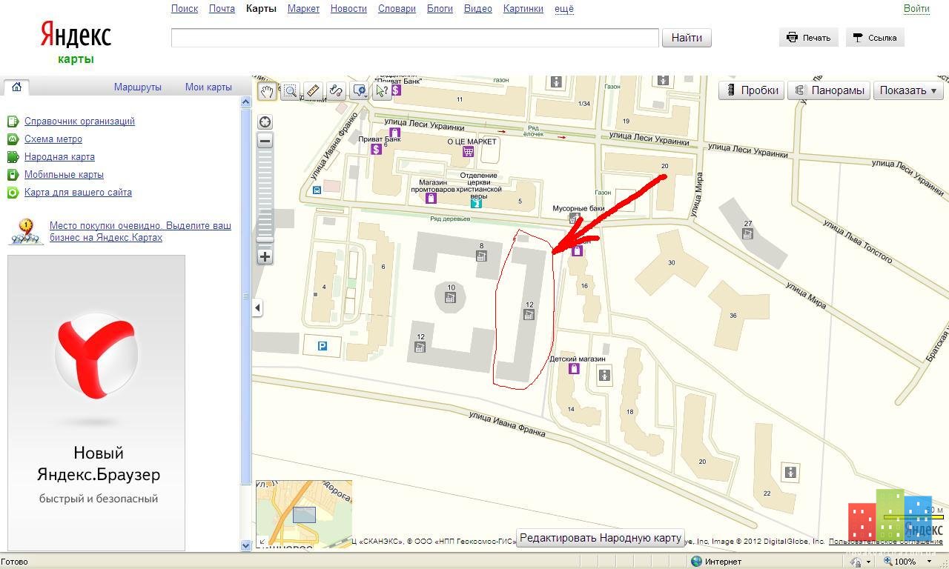The width and height of the screenshot is (949, 569).
Task: Open the Место покупки очевидно ad link
Action: coord(140,231)
